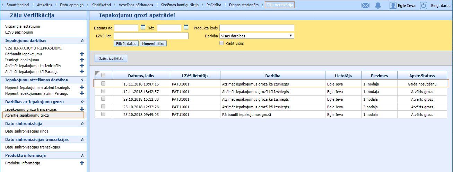Click plus icon beside Produktu informācija

point(82,163)
